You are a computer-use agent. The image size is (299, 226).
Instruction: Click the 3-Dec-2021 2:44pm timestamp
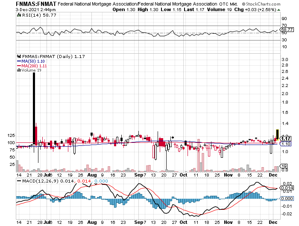tap(35, 9)
